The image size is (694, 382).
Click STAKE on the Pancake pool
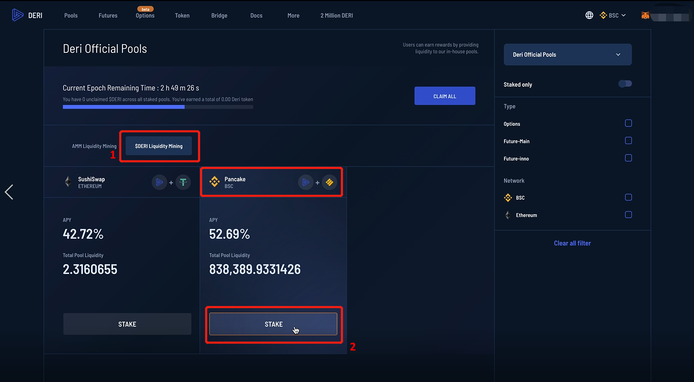[273, 324]
